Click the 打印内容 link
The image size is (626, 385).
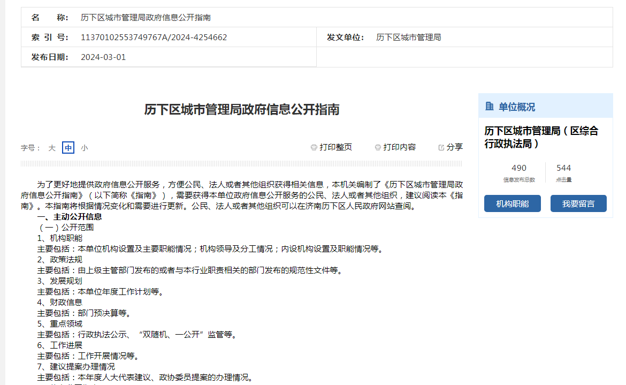[x=400, y=147]
